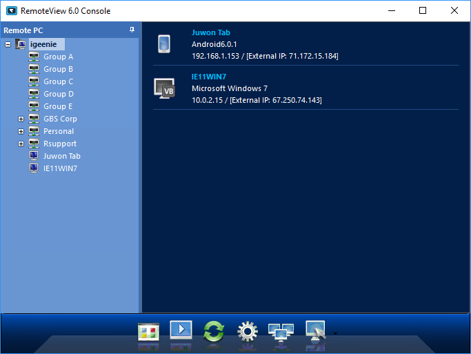Refresh the device list
Screen dimensions: 471x354
(x=214, y=331)
